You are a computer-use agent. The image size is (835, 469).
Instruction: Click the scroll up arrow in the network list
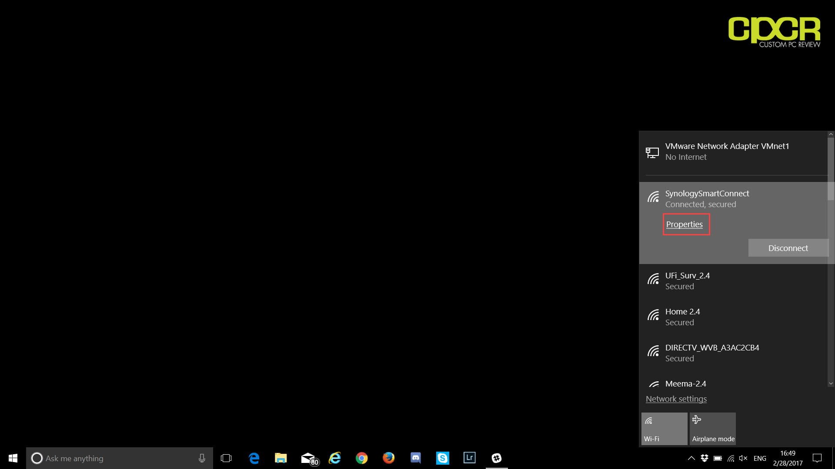point(831,134)
